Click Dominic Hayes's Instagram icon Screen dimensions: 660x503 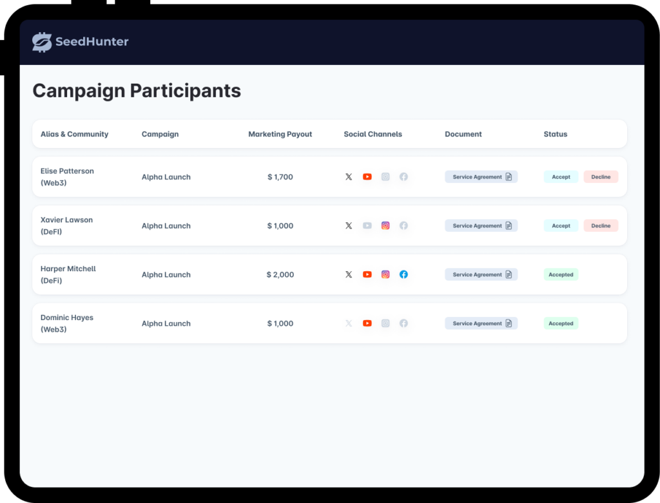(x=385, y=323)
